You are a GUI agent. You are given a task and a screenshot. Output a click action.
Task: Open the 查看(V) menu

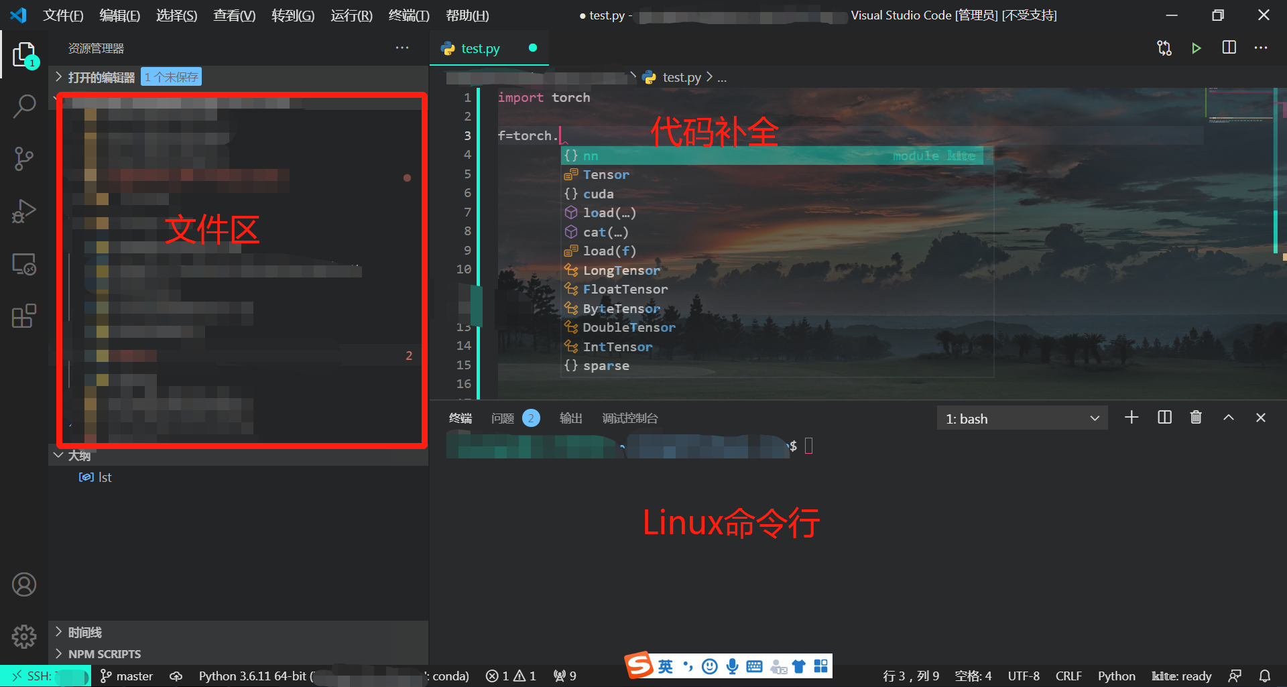coord(234,15)
